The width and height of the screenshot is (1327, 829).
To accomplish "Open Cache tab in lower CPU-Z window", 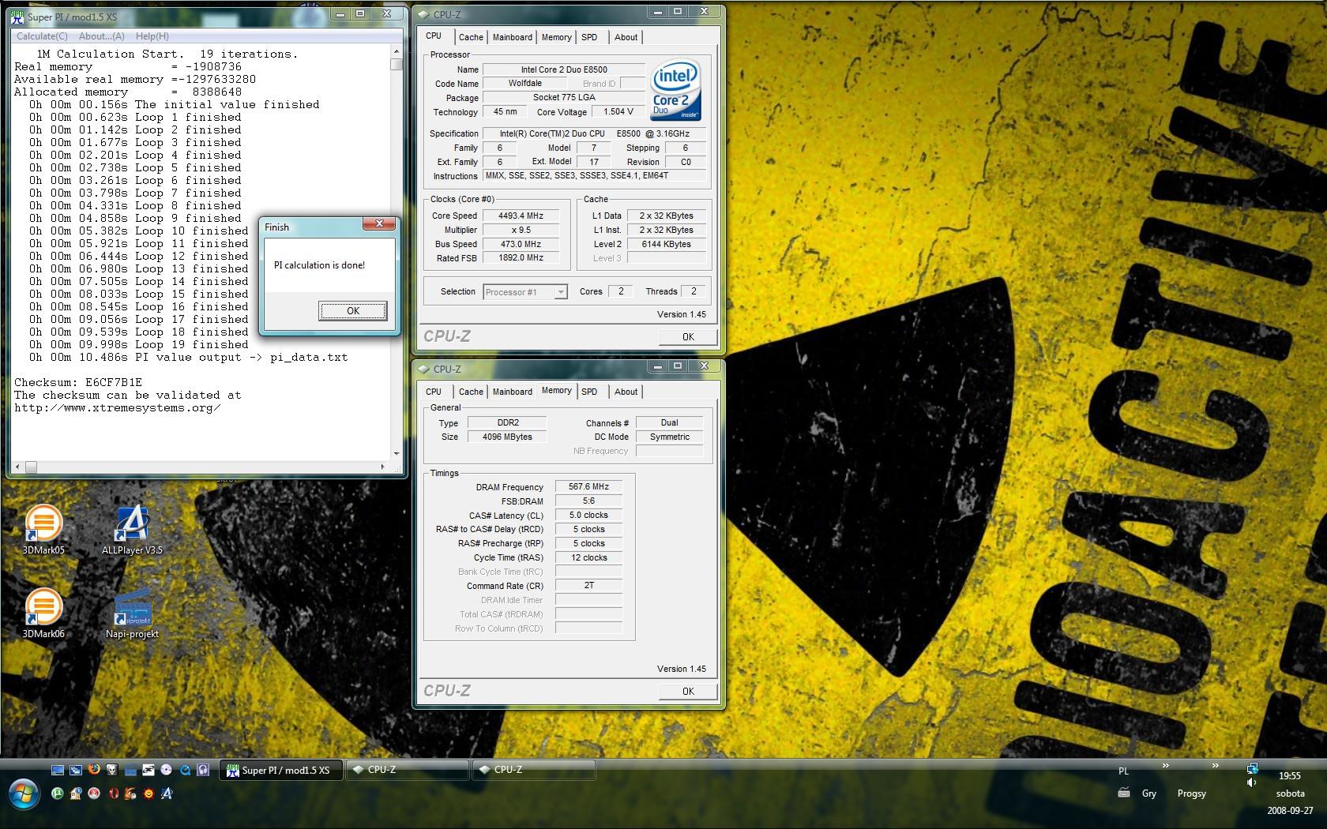I will [471, 392].
